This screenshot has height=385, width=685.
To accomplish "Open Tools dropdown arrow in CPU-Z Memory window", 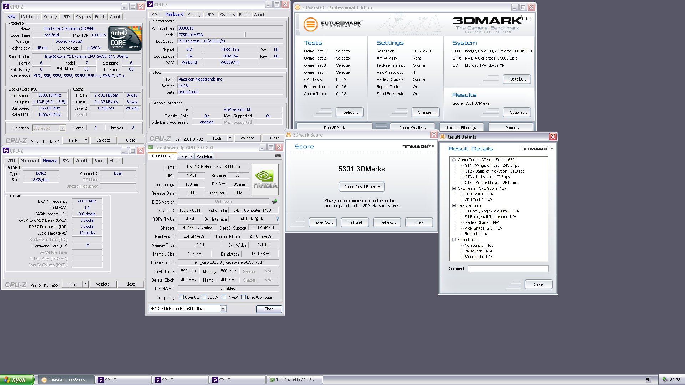I will click(85, 284).
